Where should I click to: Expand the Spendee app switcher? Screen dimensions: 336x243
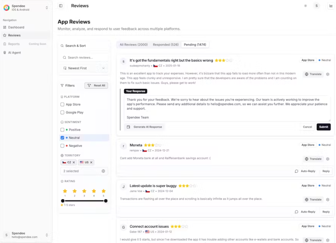[x=47, y=8]
